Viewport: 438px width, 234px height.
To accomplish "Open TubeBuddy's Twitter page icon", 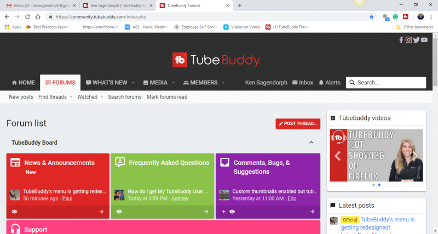I will 416,40.
